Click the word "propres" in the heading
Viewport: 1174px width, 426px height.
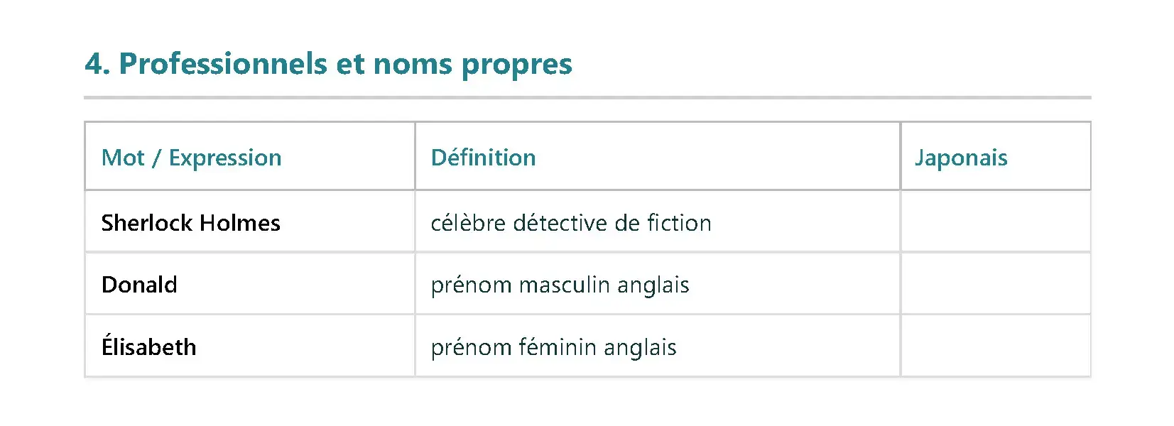[x=516, y=65]
